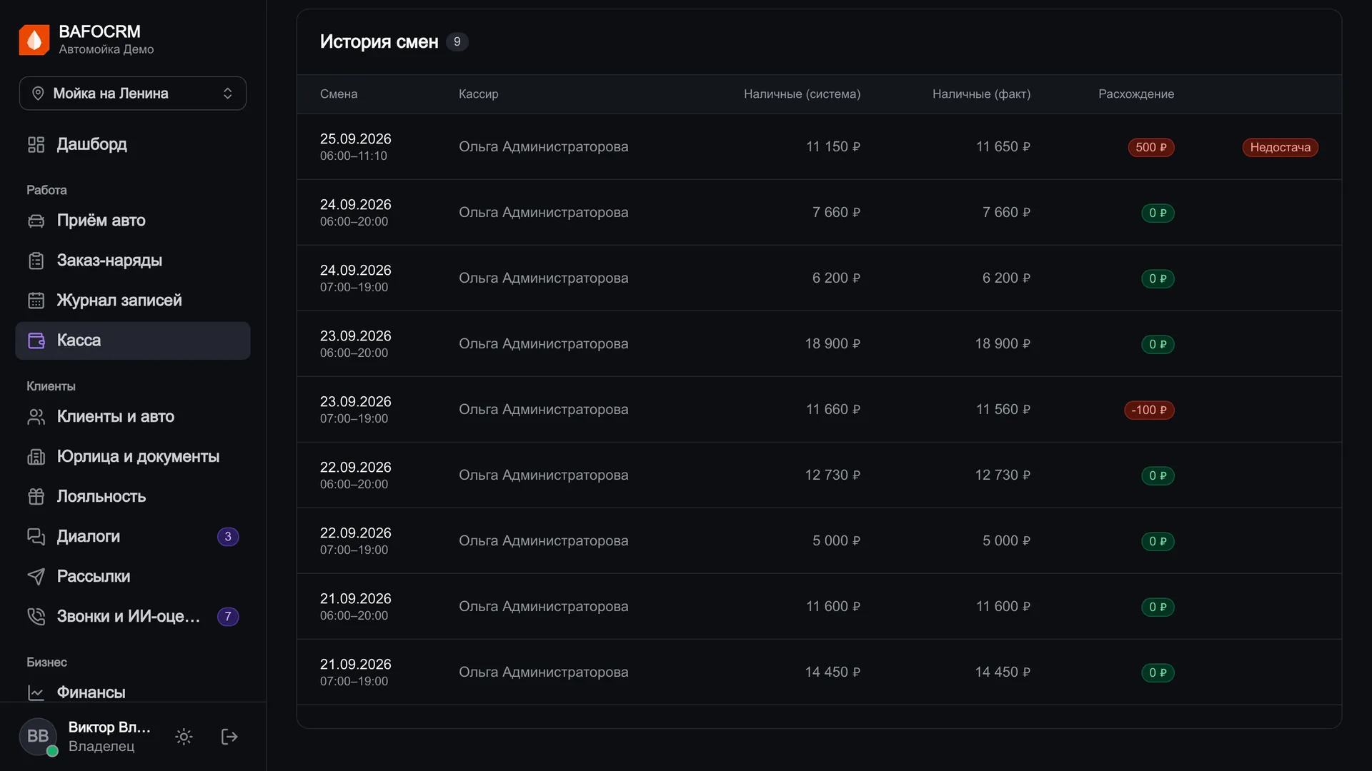Open Заказ-наряды menu item
Viewport: 1372px width, 771px height.
coord(133,261)
